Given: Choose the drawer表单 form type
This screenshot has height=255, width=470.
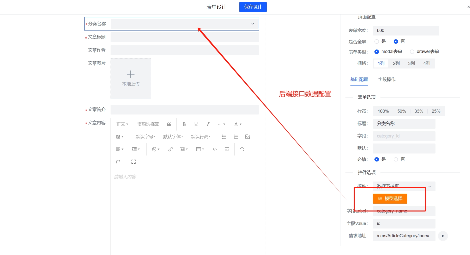Looking at the screenshot, I should pos(412,52).
